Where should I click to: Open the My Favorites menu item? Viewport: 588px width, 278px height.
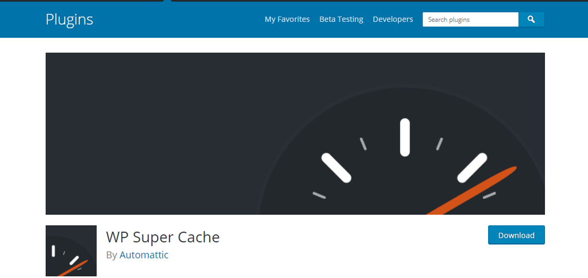click(x=287, y=19)
